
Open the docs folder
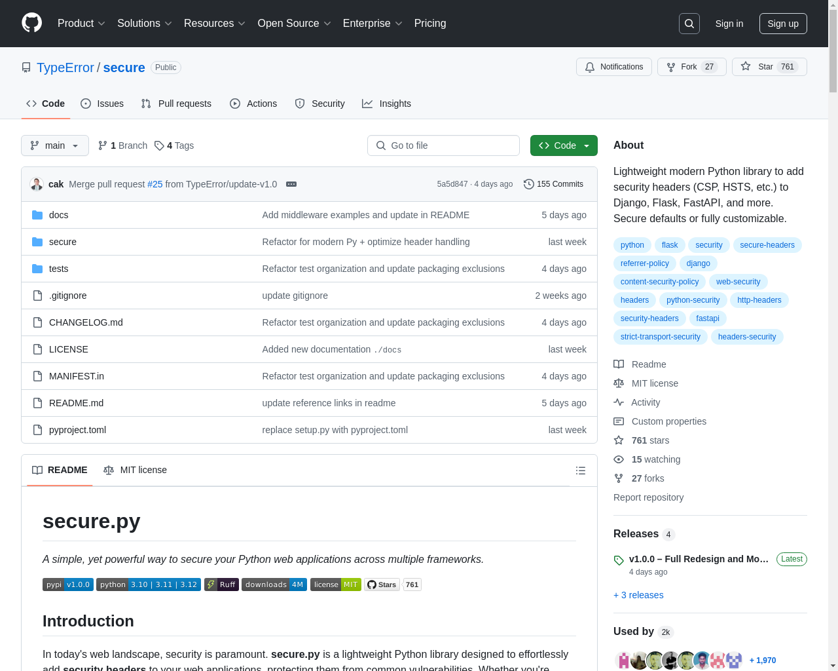(x=58, y=215)
